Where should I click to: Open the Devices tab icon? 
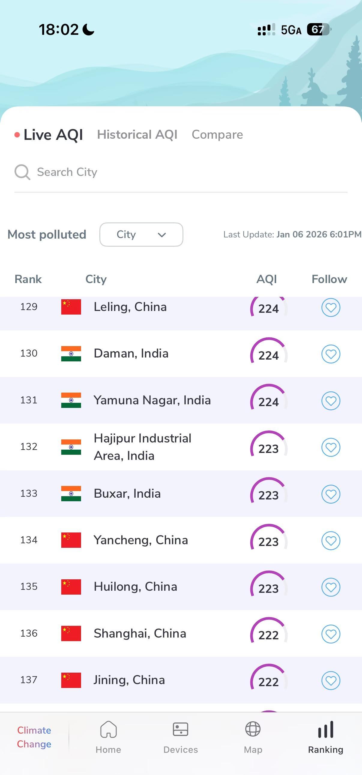click(x=180, y=730)
